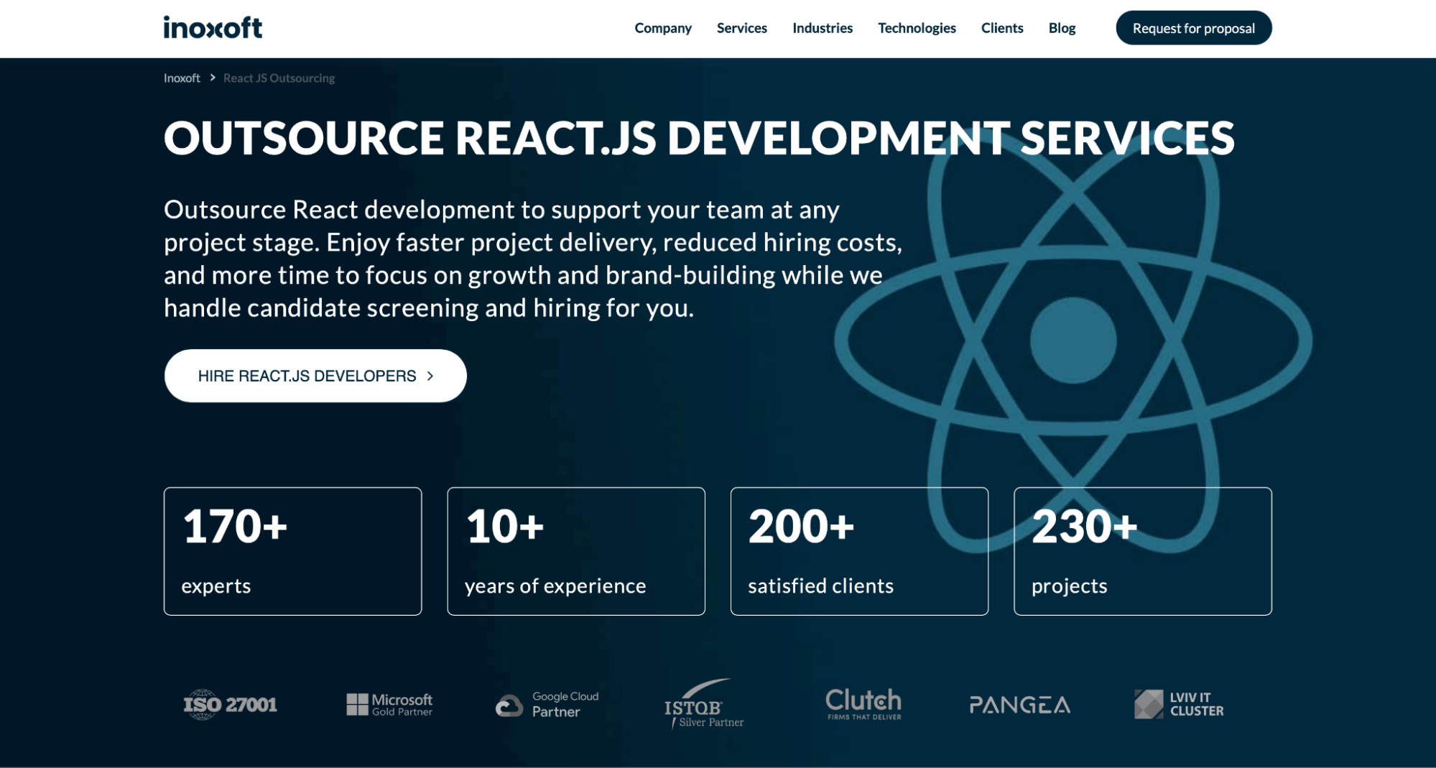The height and width of the screenshot is (768, 1436).
Task: Open the ISTQB Silver Partner badge
Action: click(x=702, y=706)
